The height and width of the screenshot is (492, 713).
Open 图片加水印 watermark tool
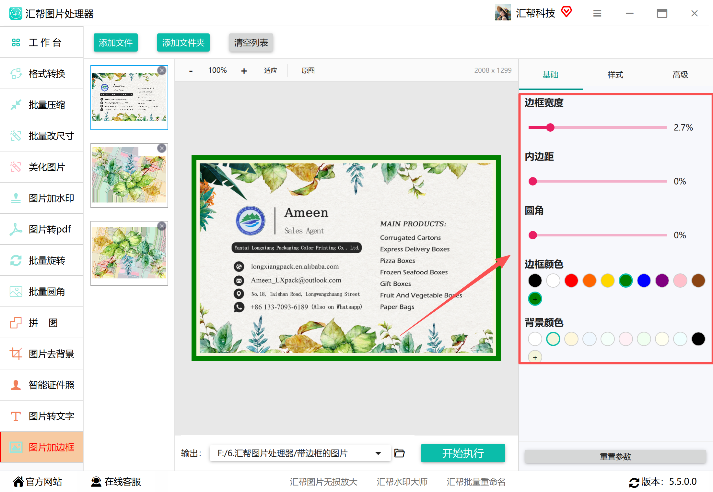(x=42, y=198)
